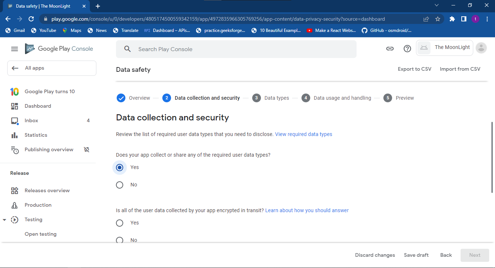Screen dimensions: 495x268
Task: Open the Translate bookmark
Action: coord(126,30)
